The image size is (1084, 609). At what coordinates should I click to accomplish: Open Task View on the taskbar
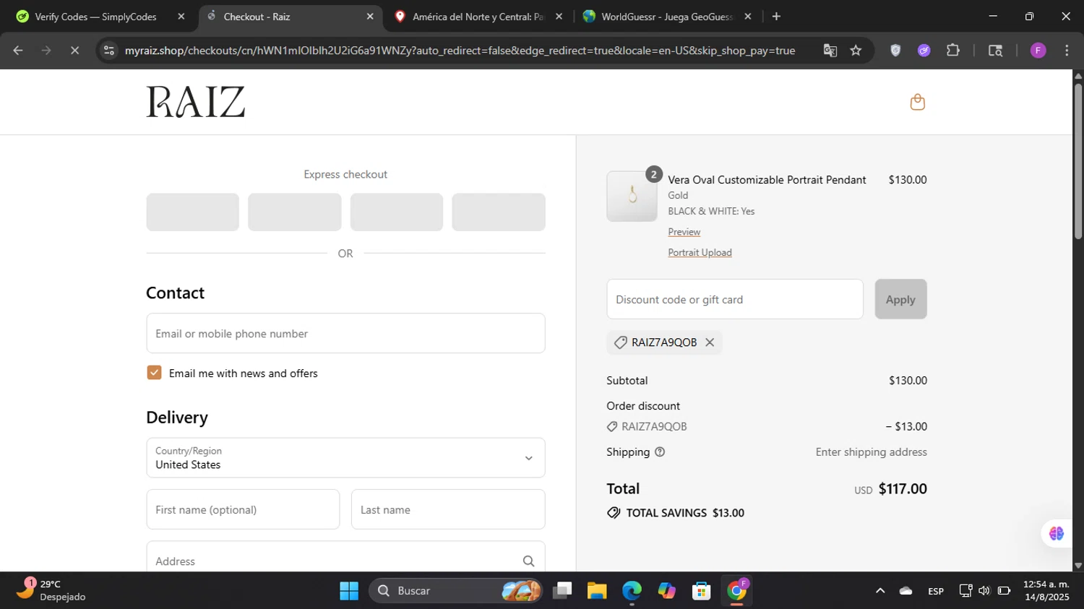click(x=562, y=591)
